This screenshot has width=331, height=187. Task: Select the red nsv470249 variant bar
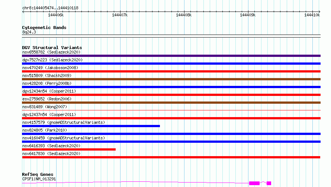click(x=171, y=71)
